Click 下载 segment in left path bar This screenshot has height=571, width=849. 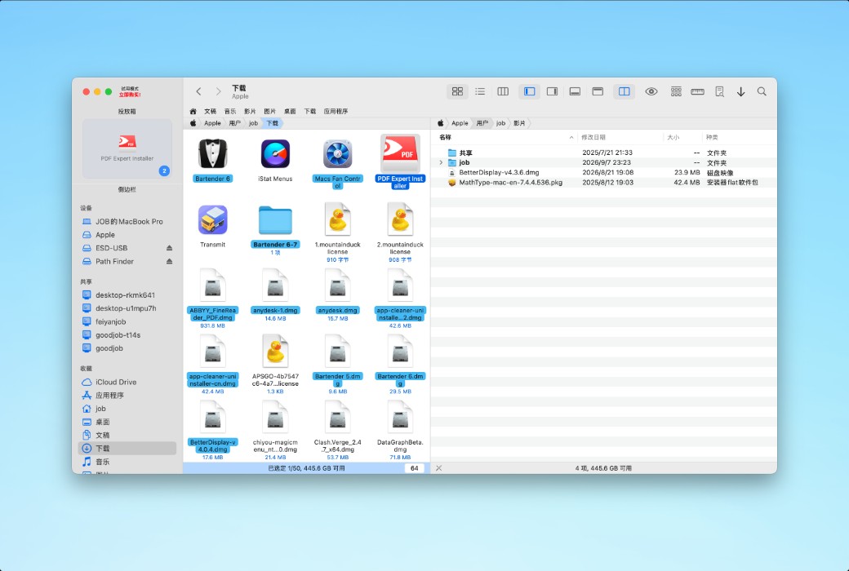[x=273, y=123]
